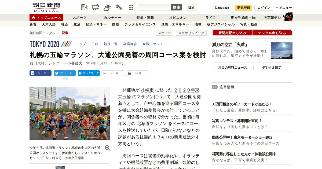The height and width of the screenshot is (169, 322).
Task: Select the トップニュース tab
Action: point(46,17)
